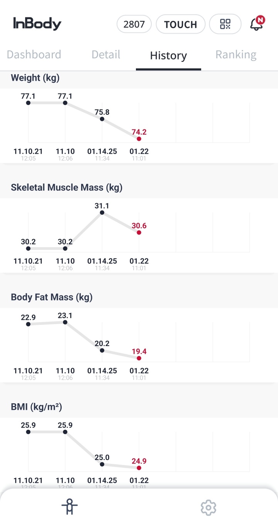Tap the 25.0 BMI data point
The height and width of the screenshot is (528, 278).
(102, 464)
